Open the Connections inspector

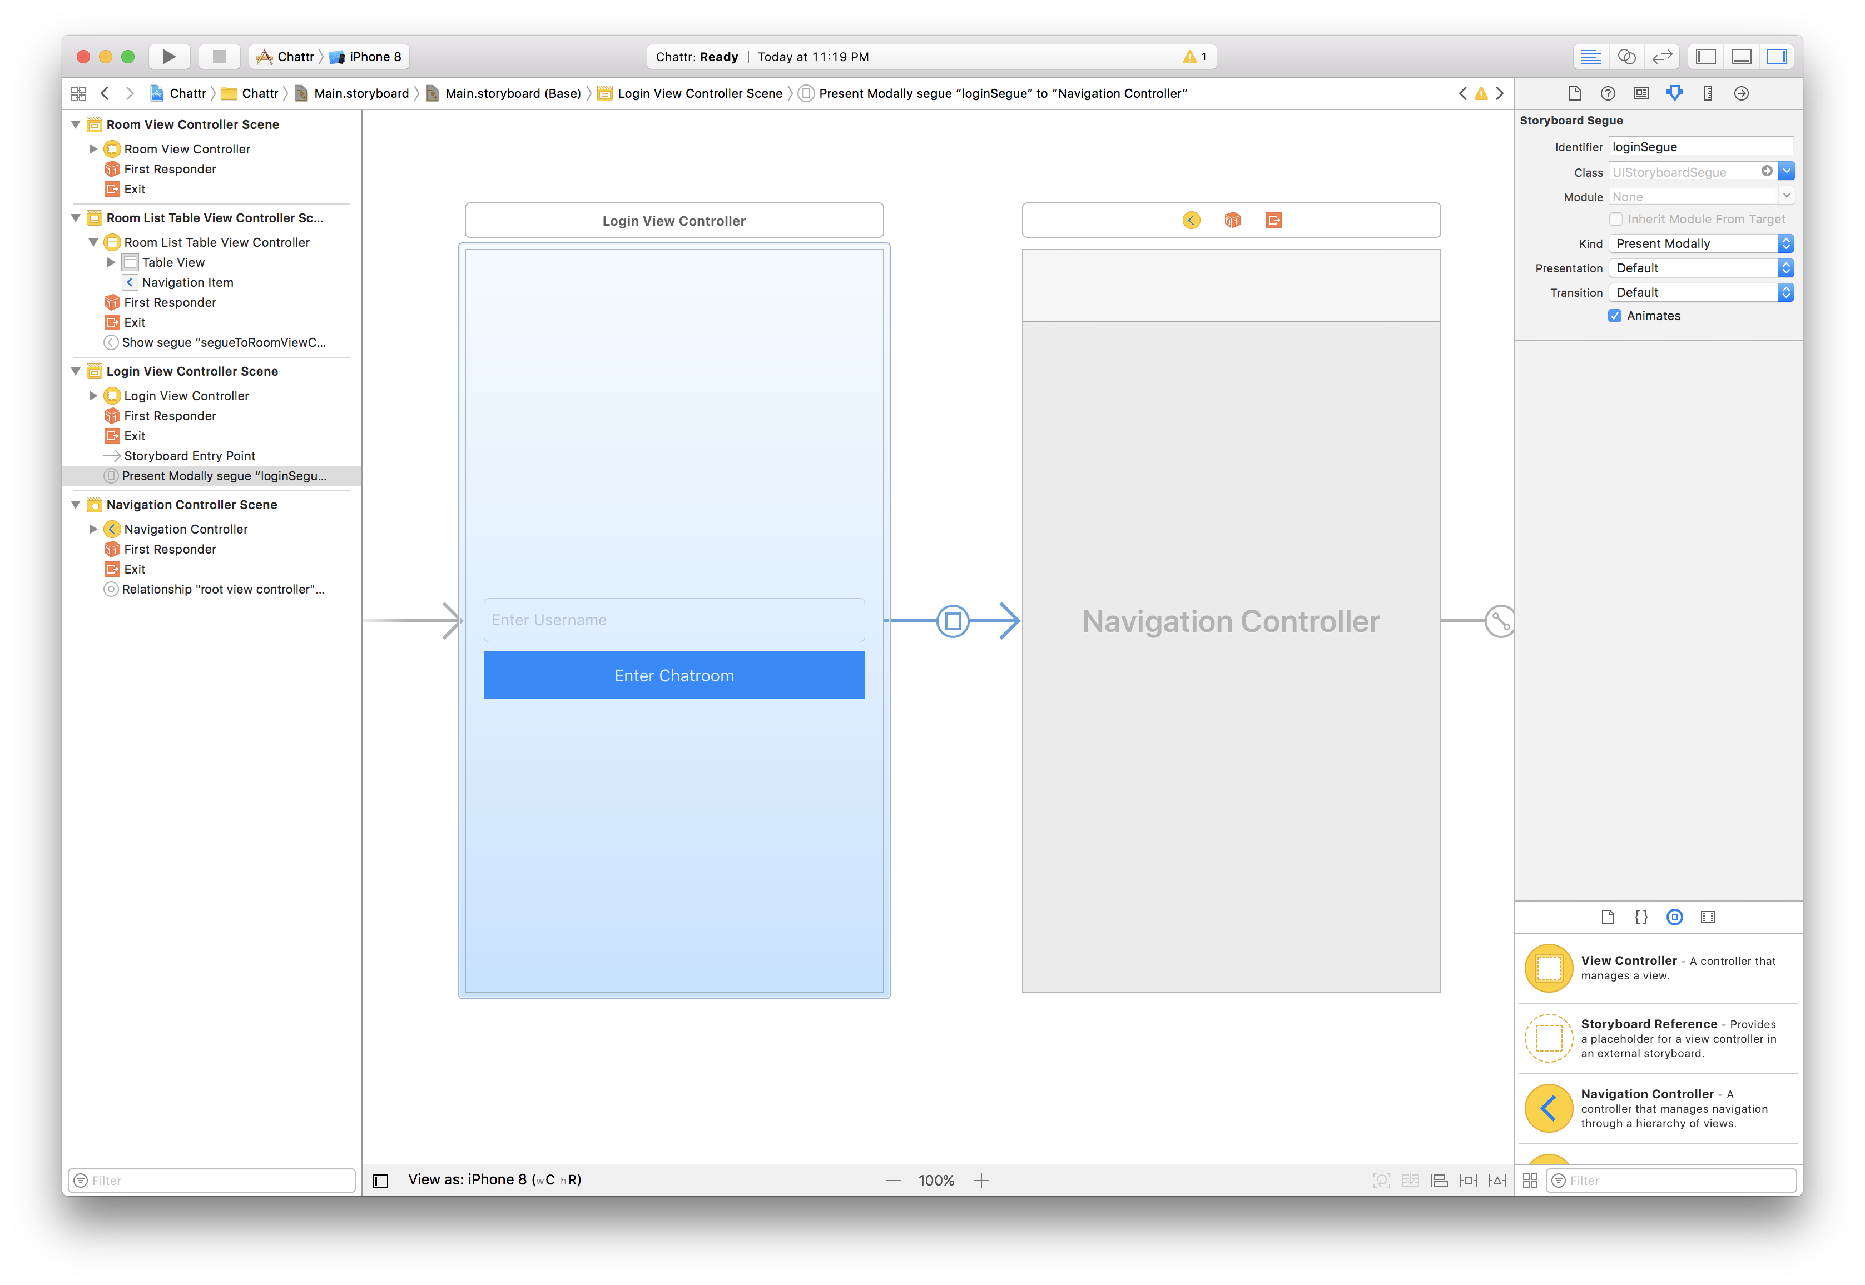(x=1741, y=93)
